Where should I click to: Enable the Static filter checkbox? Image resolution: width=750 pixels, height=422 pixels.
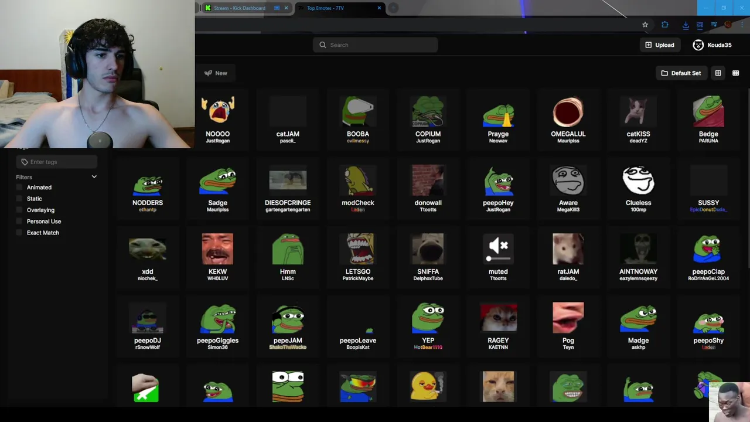19,199
